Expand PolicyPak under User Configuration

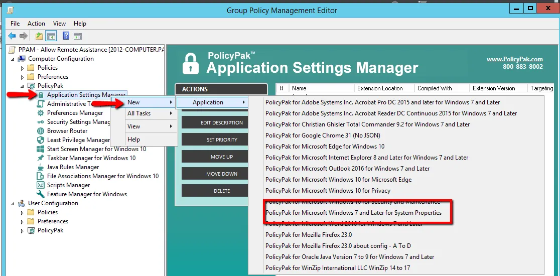(22, 231)
